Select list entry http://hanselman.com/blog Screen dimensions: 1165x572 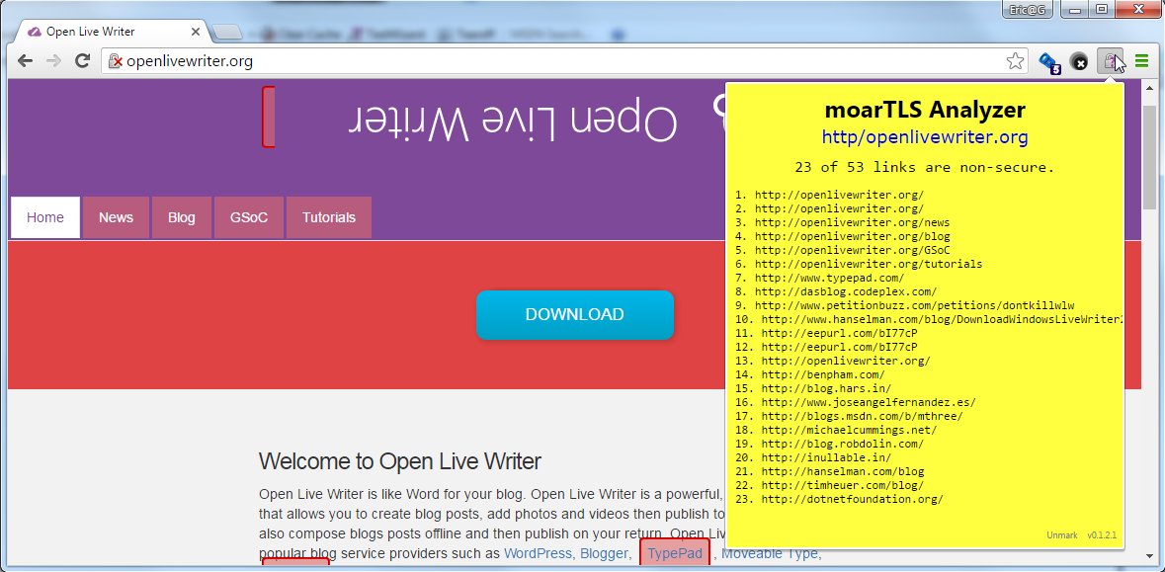click(x=843, y=471)
